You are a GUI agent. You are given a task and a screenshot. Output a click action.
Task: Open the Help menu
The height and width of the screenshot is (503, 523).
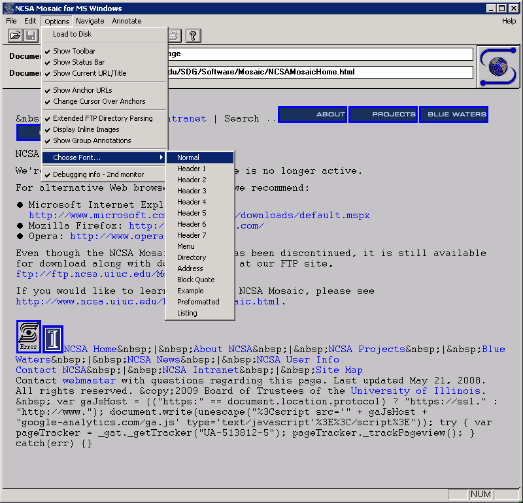509,21
